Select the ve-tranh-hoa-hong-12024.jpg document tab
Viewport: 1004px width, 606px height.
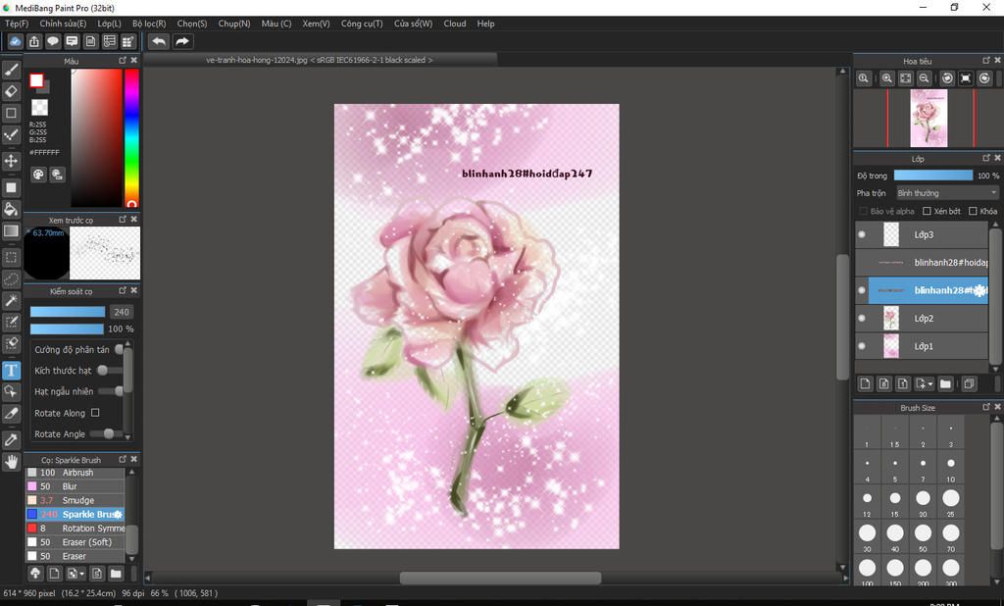click(320, 60)
